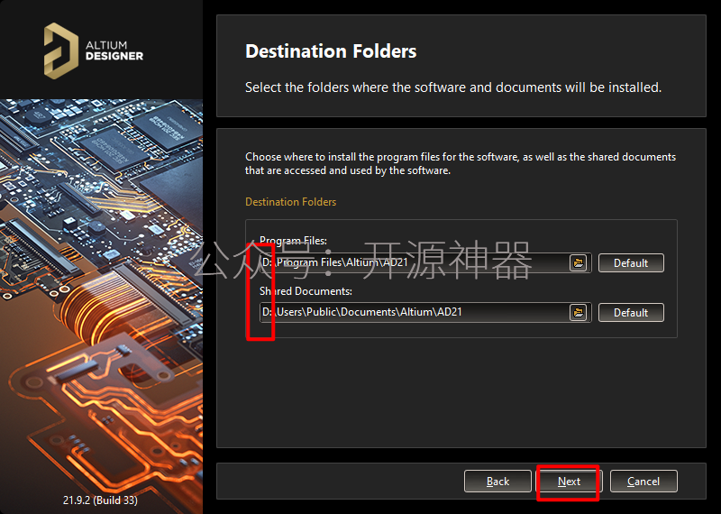The width and height of the screenshot is (721, 514).
Task: Click the Next button
Action: pos(570,482)
